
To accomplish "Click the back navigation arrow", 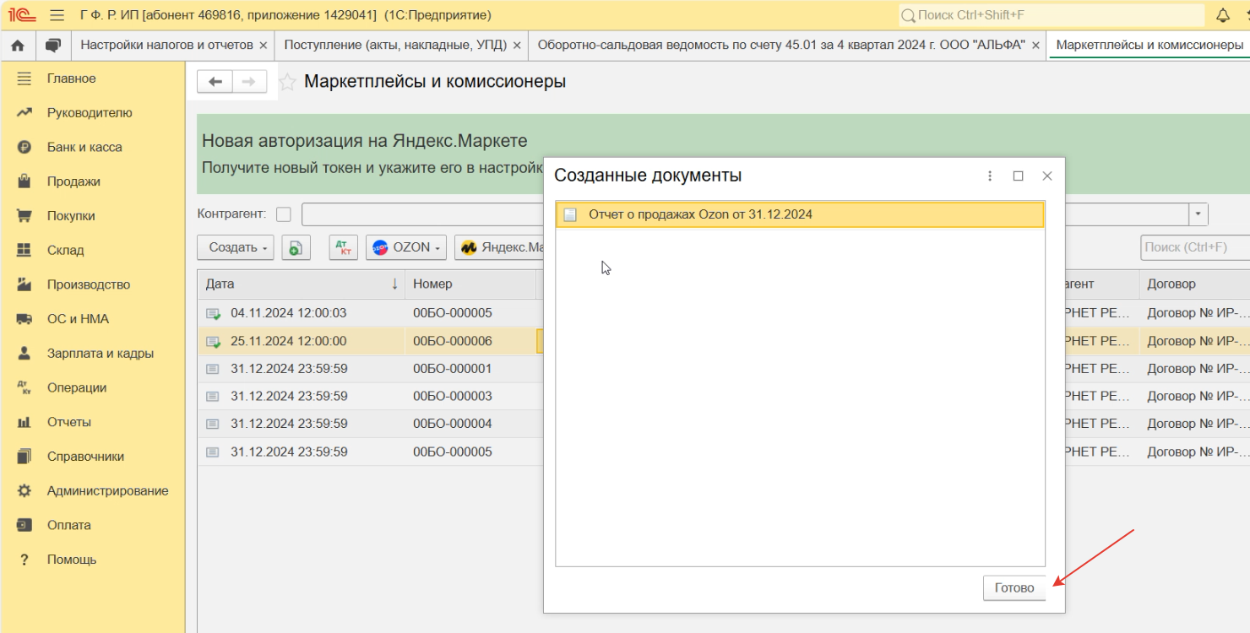I will pyautogui.click(x=215, y=82).
